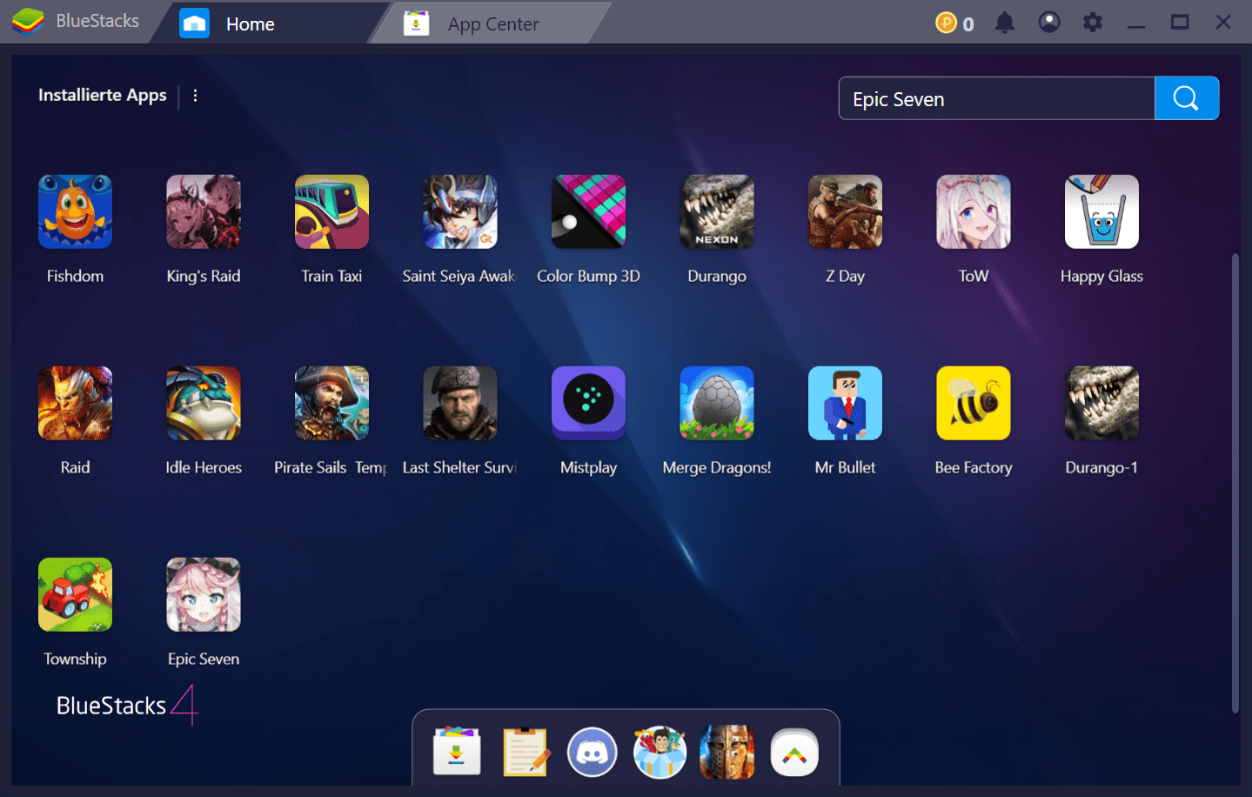This screenshot has height=797, width=1252.
Task: Open the Durango Nexon app icon
Action: coord(717,211)
